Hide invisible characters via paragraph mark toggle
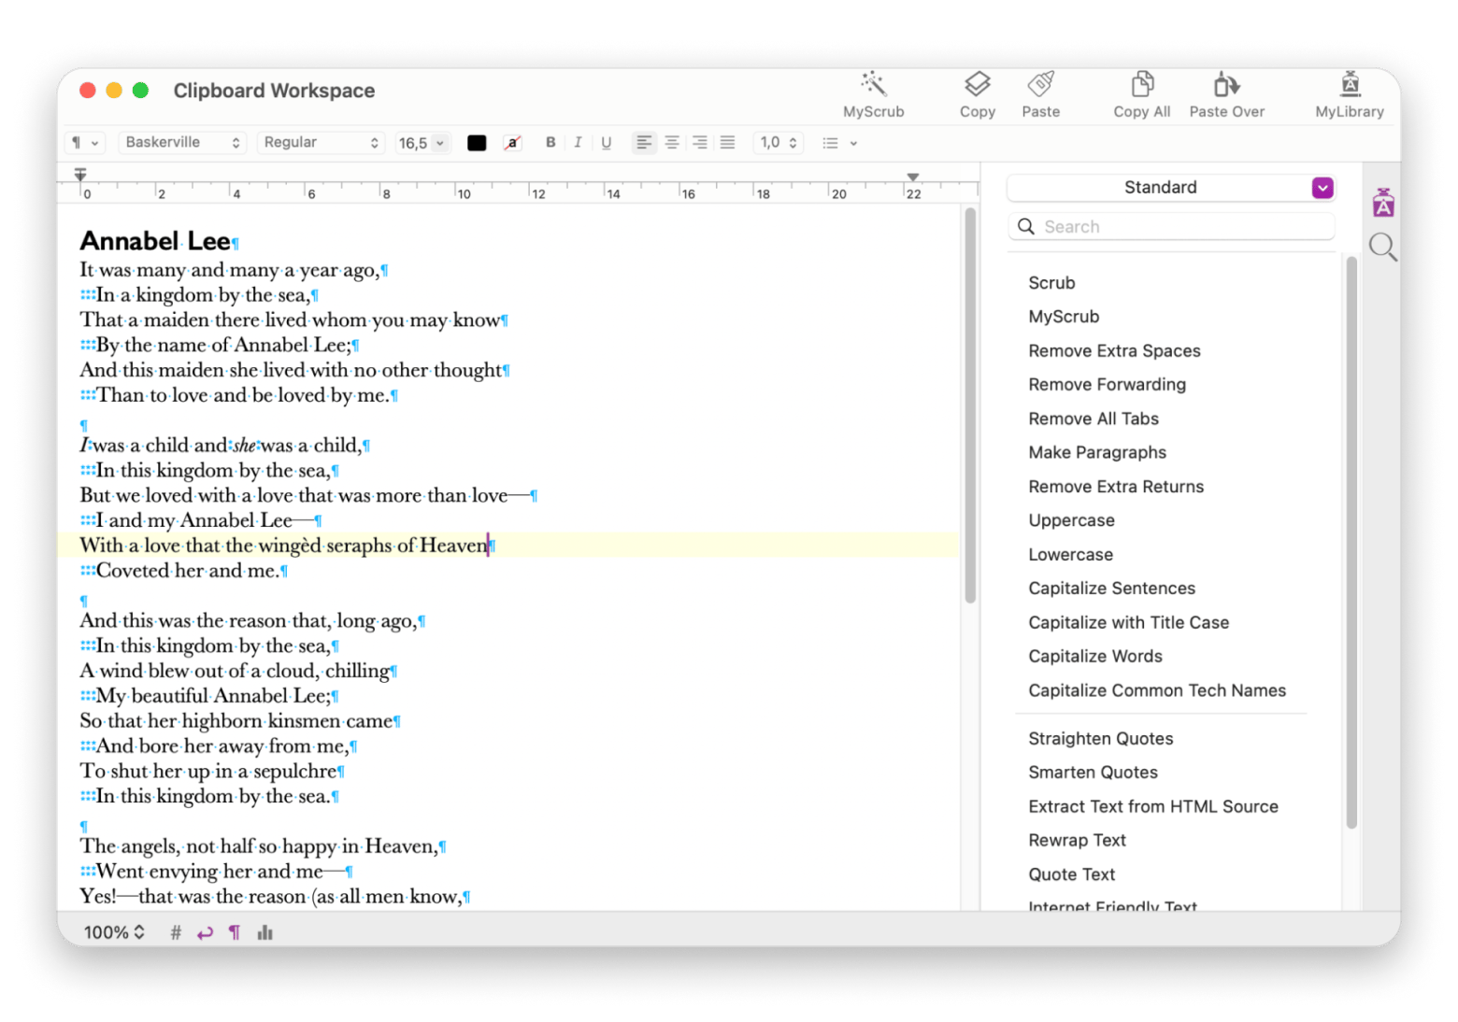The height and width of the screenshot is (1022, 1458). click(x=235, y=931)
